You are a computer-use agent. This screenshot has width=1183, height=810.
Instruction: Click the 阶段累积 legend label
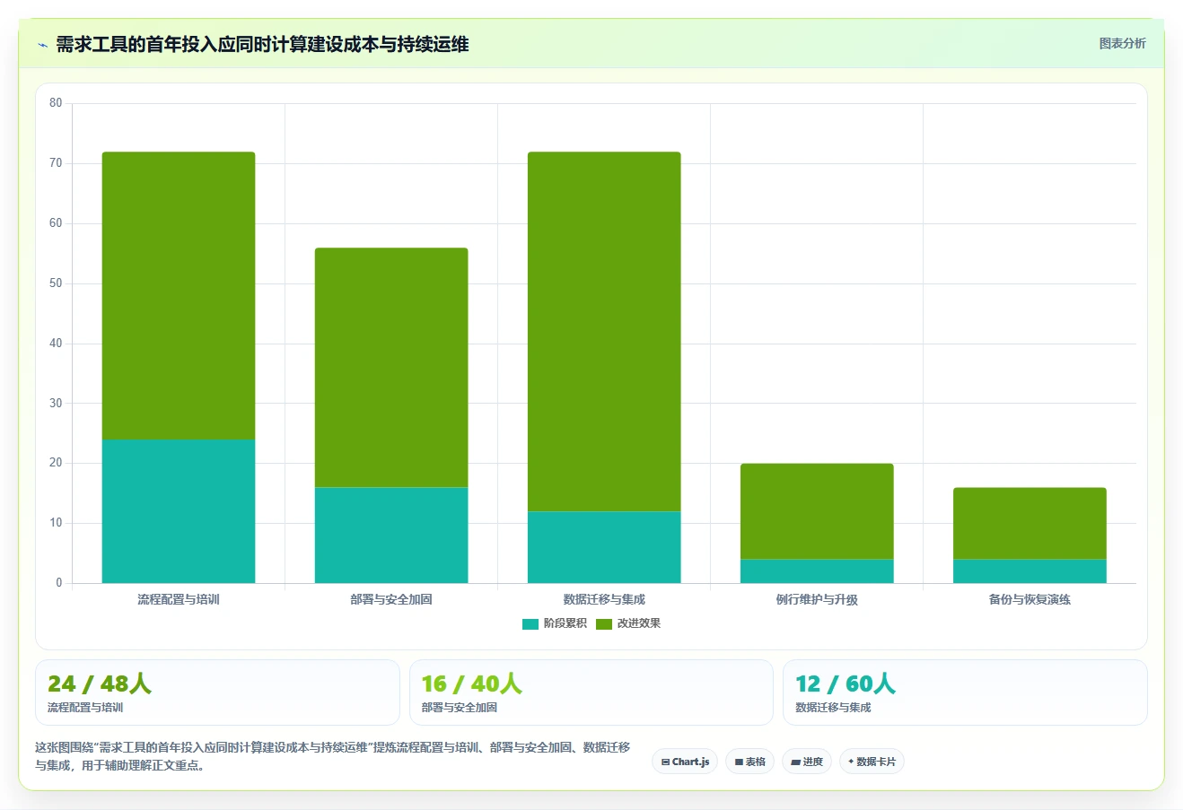565,623
